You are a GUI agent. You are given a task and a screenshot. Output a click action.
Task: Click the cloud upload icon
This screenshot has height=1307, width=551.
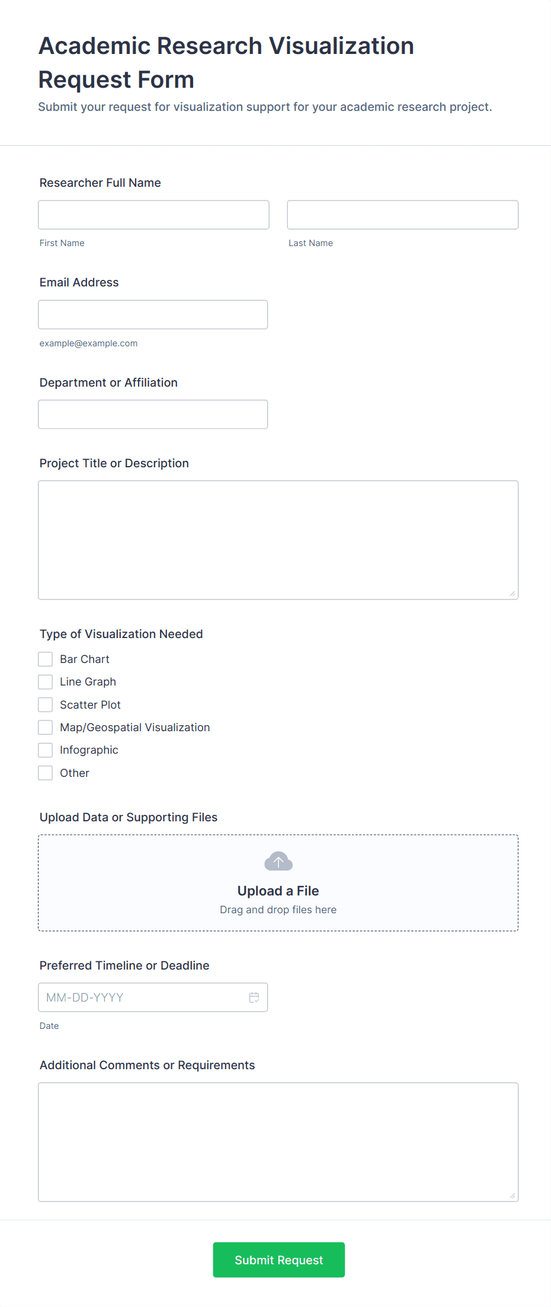point(278,861)
